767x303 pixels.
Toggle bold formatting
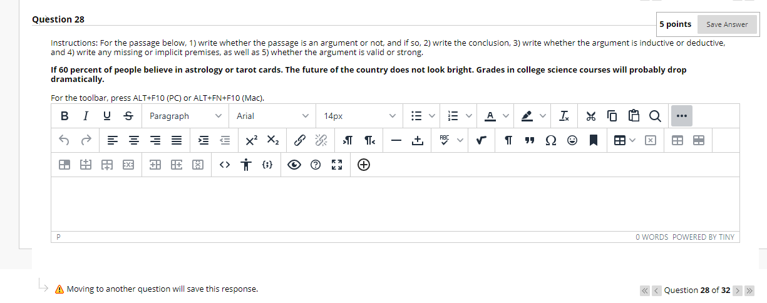click(x=64, y=116)
